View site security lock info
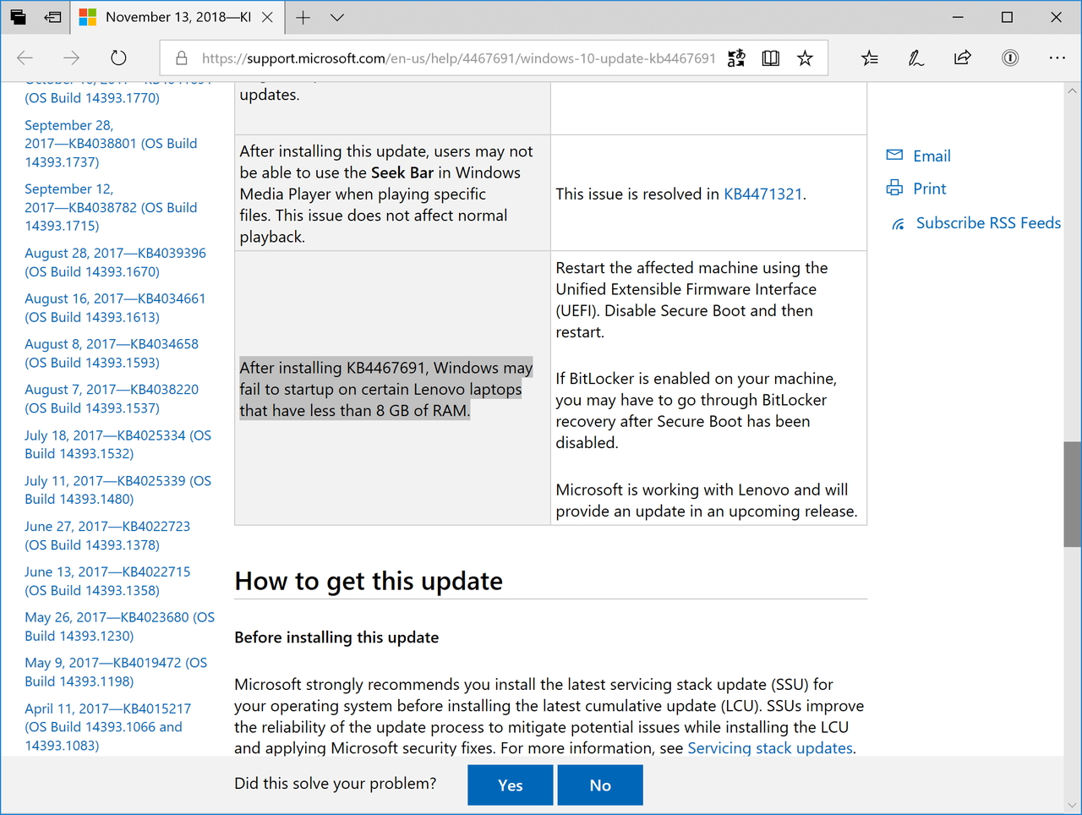The width and height of the screenshot is (1082, 815). [181, 58]
